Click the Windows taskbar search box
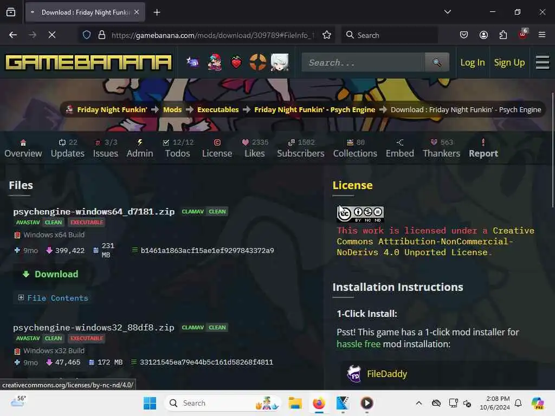The image size is (555, 416). [222, 403]
